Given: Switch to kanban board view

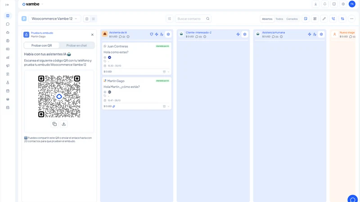Looking at the screenshot, I should 87,19.
